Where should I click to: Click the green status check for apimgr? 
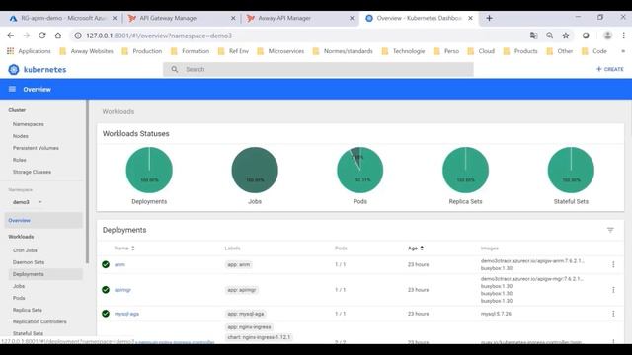106,290
